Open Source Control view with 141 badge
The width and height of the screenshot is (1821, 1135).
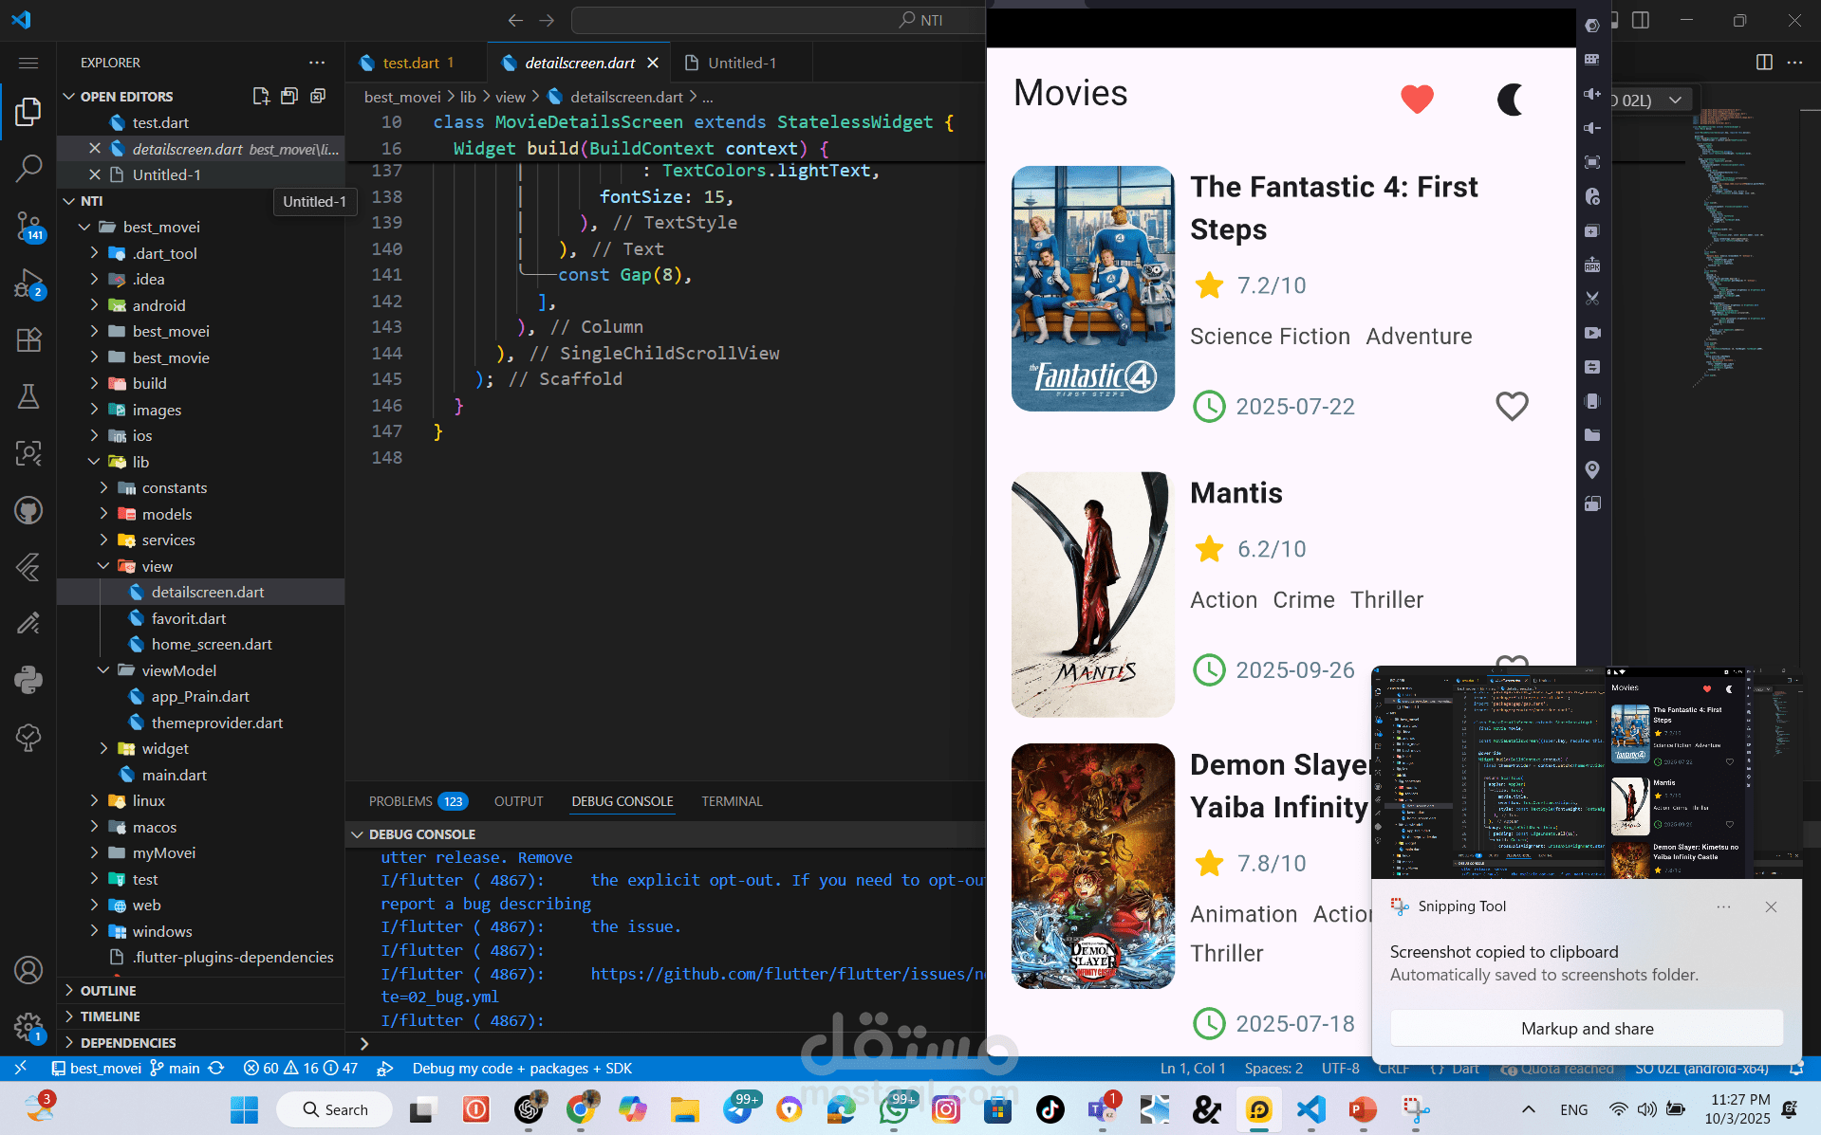28,226
